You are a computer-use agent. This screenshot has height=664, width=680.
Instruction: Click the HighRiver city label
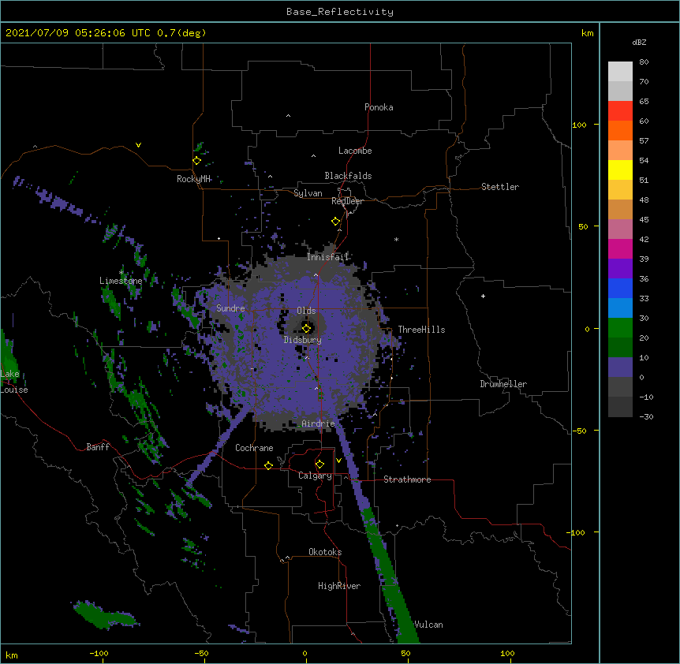[339, 586]
